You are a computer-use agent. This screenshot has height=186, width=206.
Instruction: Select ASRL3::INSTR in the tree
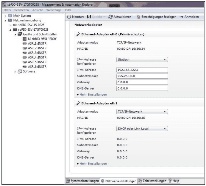pyautogui.click(x=37, y=53)
